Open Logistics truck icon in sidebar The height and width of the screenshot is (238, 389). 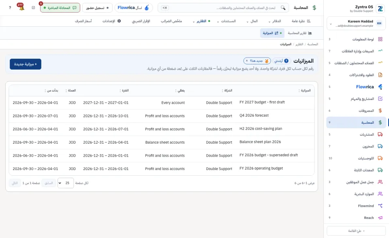[x=380, y=158]
